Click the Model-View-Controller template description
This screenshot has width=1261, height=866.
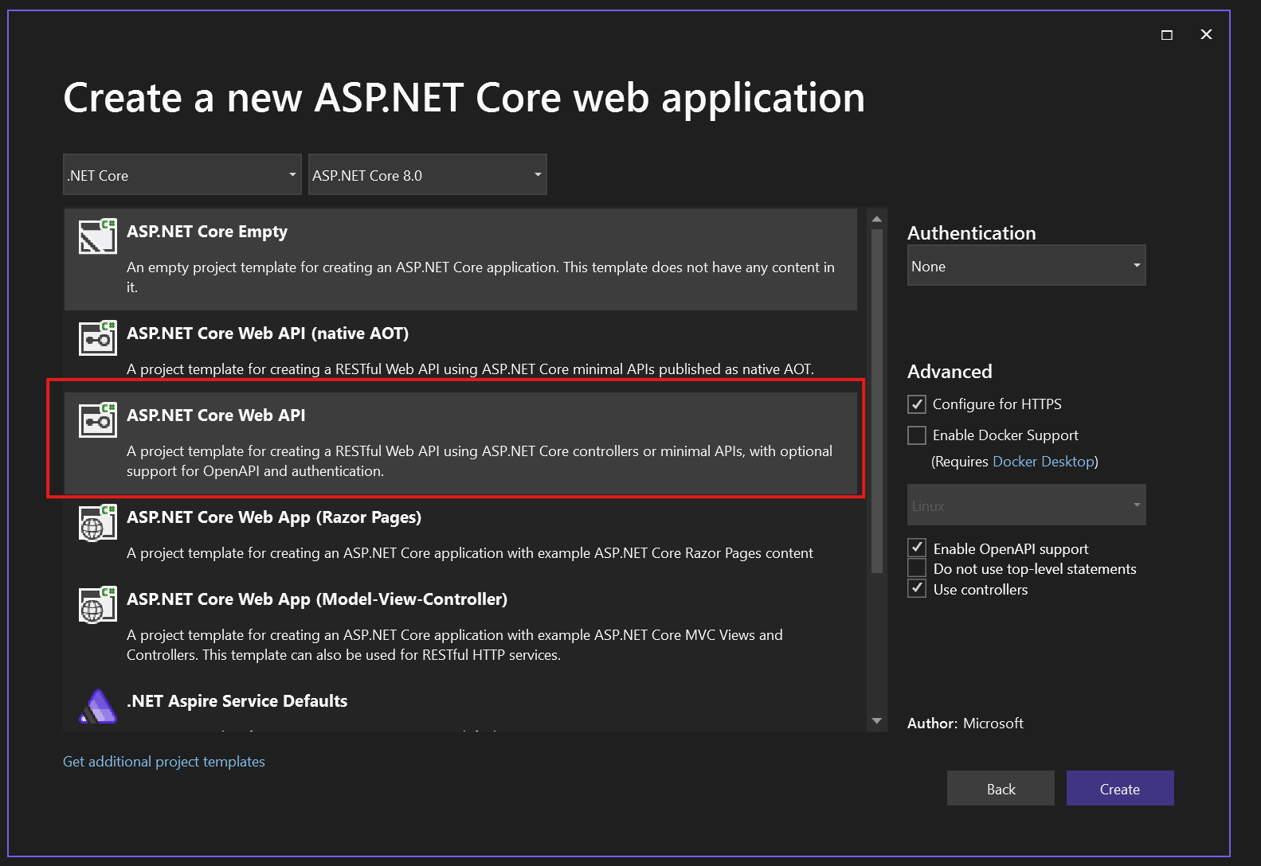click(455, 645)
